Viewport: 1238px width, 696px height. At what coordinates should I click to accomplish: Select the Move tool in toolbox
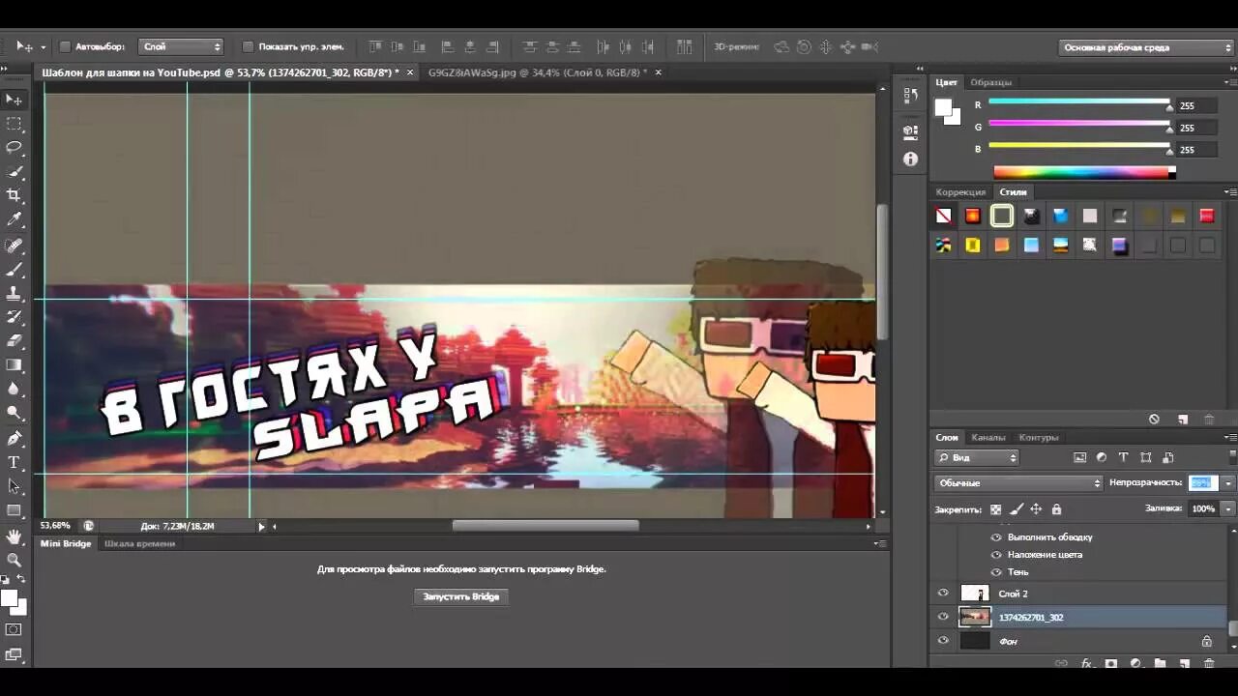[x=14, y=100]
